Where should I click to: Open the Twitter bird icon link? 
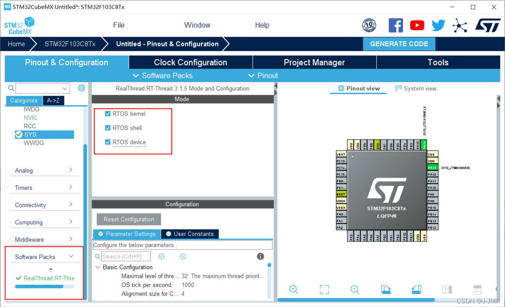pyautogui.click(x=438, y=25)
